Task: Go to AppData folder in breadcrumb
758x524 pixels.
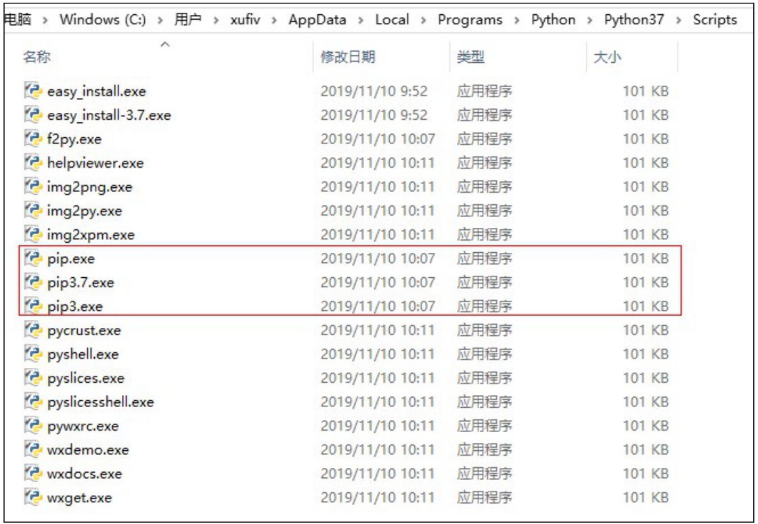Action: [x=317, y=20]
